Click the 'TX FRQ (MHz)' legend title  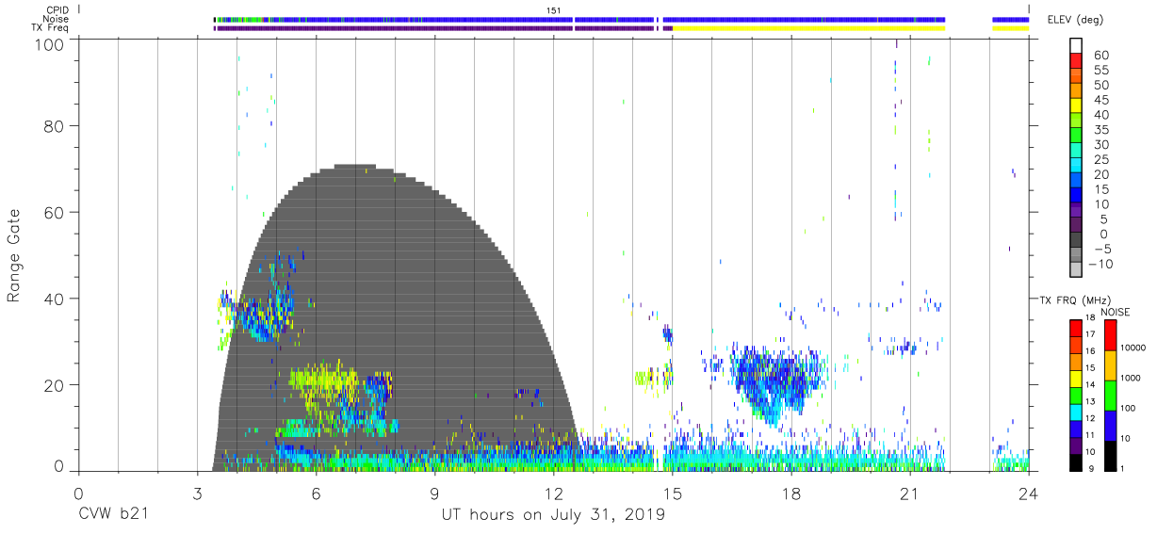click(1073, 300)
